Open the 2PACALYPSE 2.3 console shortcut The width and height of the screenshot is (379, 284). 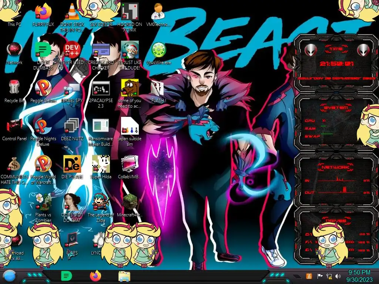coord(101,94)
